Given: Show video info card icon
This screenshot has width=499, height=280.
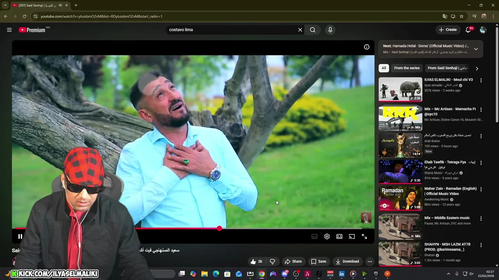Looking at the screenshot, I should coord(366,47).
